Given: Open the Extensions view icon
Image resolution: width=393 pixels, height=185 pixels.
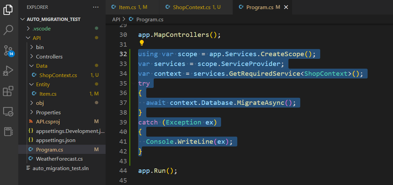Looking at the screenshot, I should [x=8, y=91].
